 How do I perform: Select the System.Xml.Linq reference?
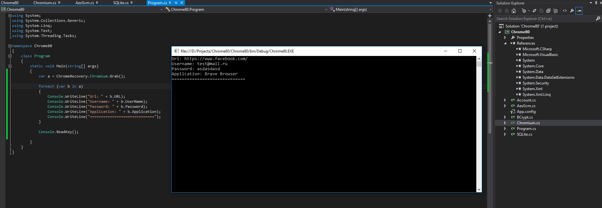pos(536,95)
